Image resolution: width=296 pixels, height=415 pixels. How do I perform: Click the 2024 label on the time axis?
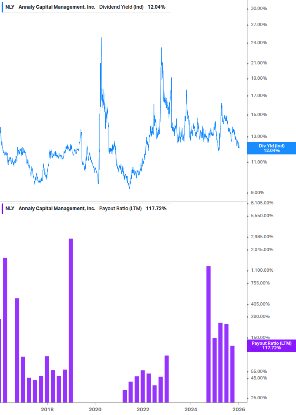(191, 409)
